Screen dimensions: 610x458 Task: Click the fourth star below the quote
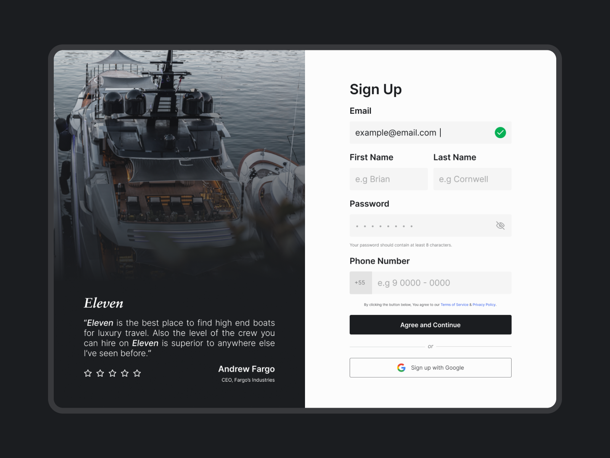tap(124, 373)
